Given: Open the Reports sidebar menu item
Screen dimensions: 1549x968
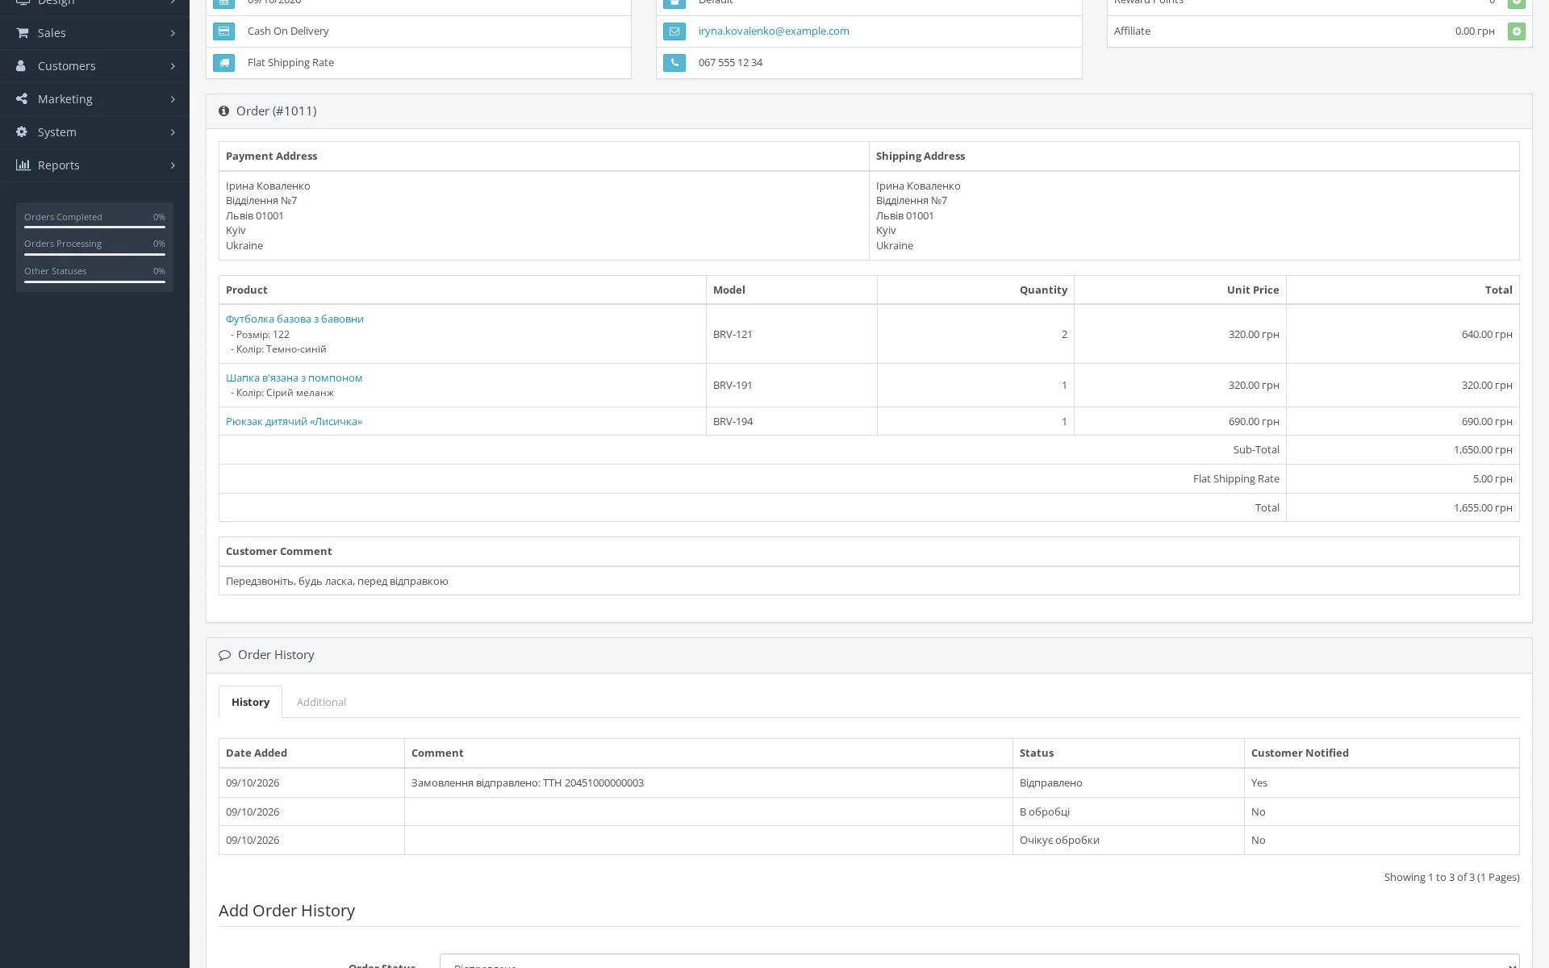Looking at the screenshot, I should pyautogui.click(x=94, y=165).
